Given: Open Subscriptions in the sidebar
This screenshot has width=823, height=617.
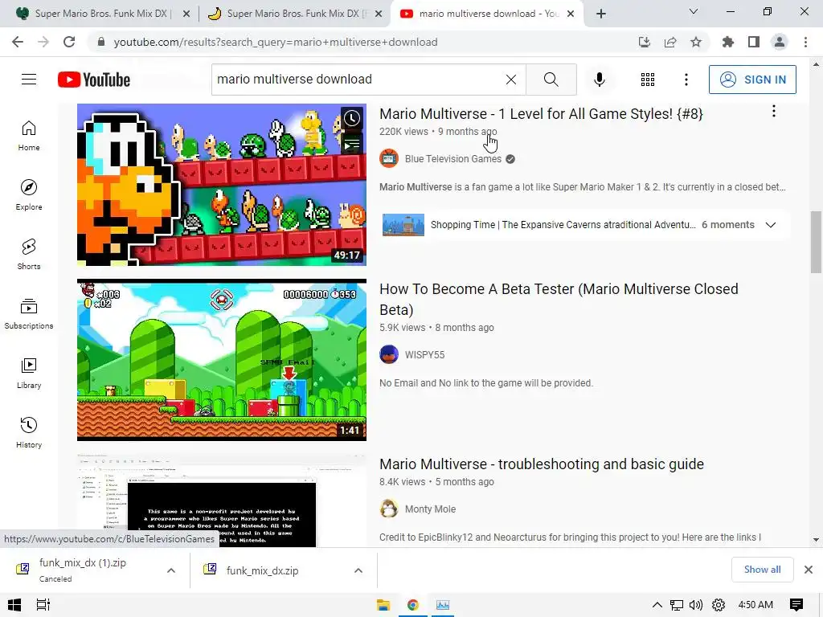Looking at the screenshot, I should coord(29,313).
